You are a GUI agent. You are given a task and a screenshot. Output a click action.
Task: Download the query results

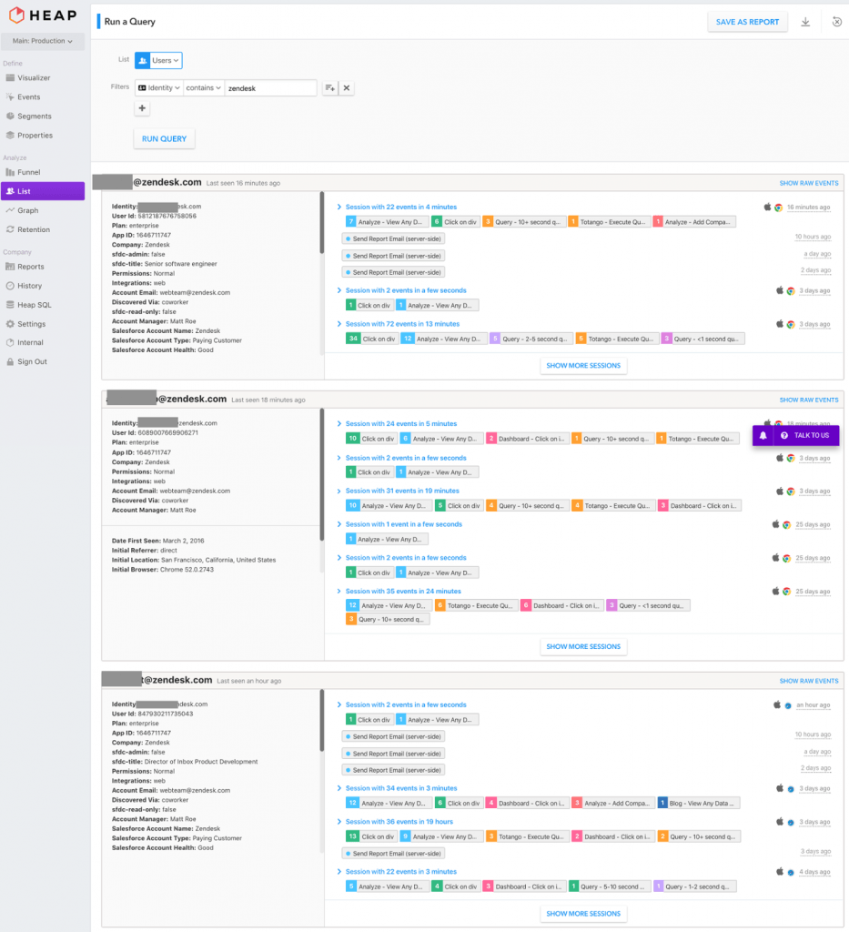[x=805, y=22]
